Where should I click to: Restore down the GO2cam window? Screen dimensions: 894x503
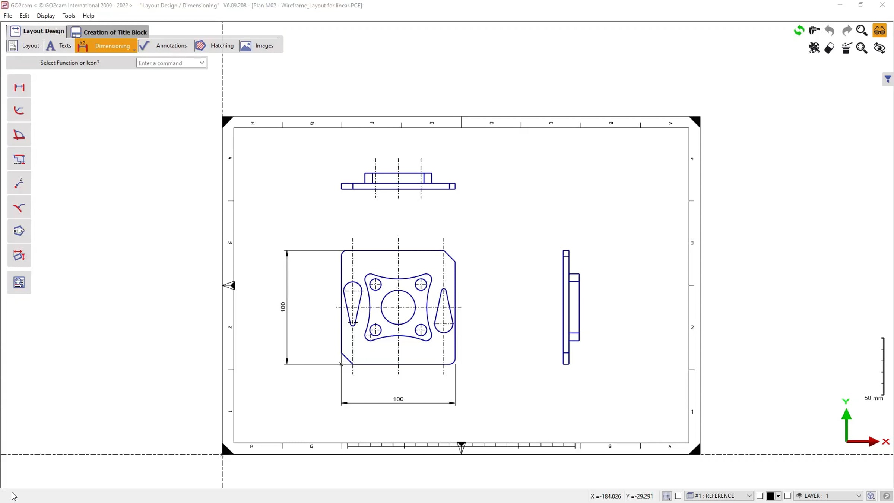click(x=861, y=5)
